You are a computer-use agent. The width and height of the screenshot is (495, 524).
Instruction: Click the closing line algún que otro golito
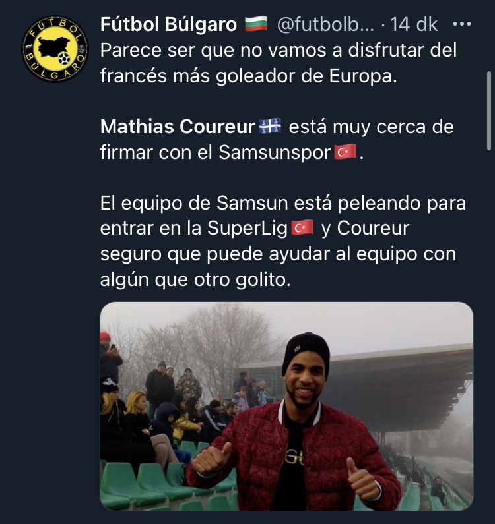tap(195, 279)
